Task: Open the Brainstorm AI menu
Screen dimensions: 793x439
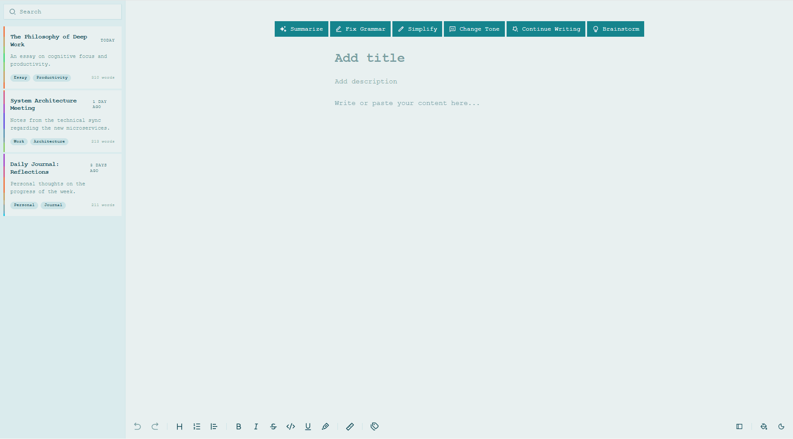Action: click(x=615, y=29)
